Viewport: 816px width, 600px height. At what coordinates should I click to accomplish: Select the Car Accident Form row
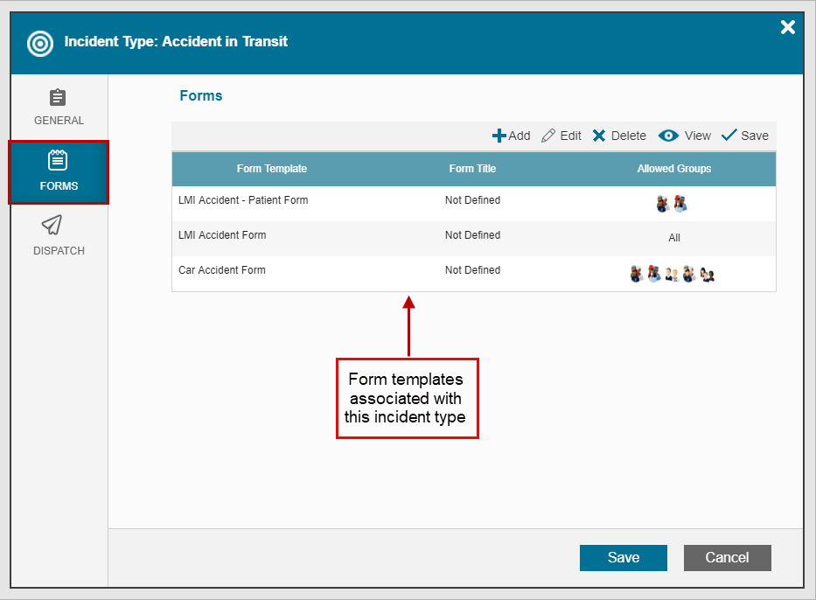pos(222,270)
